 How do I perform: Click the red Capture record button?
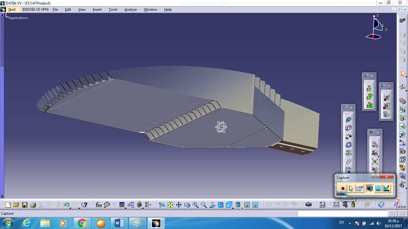coord(343,188)
